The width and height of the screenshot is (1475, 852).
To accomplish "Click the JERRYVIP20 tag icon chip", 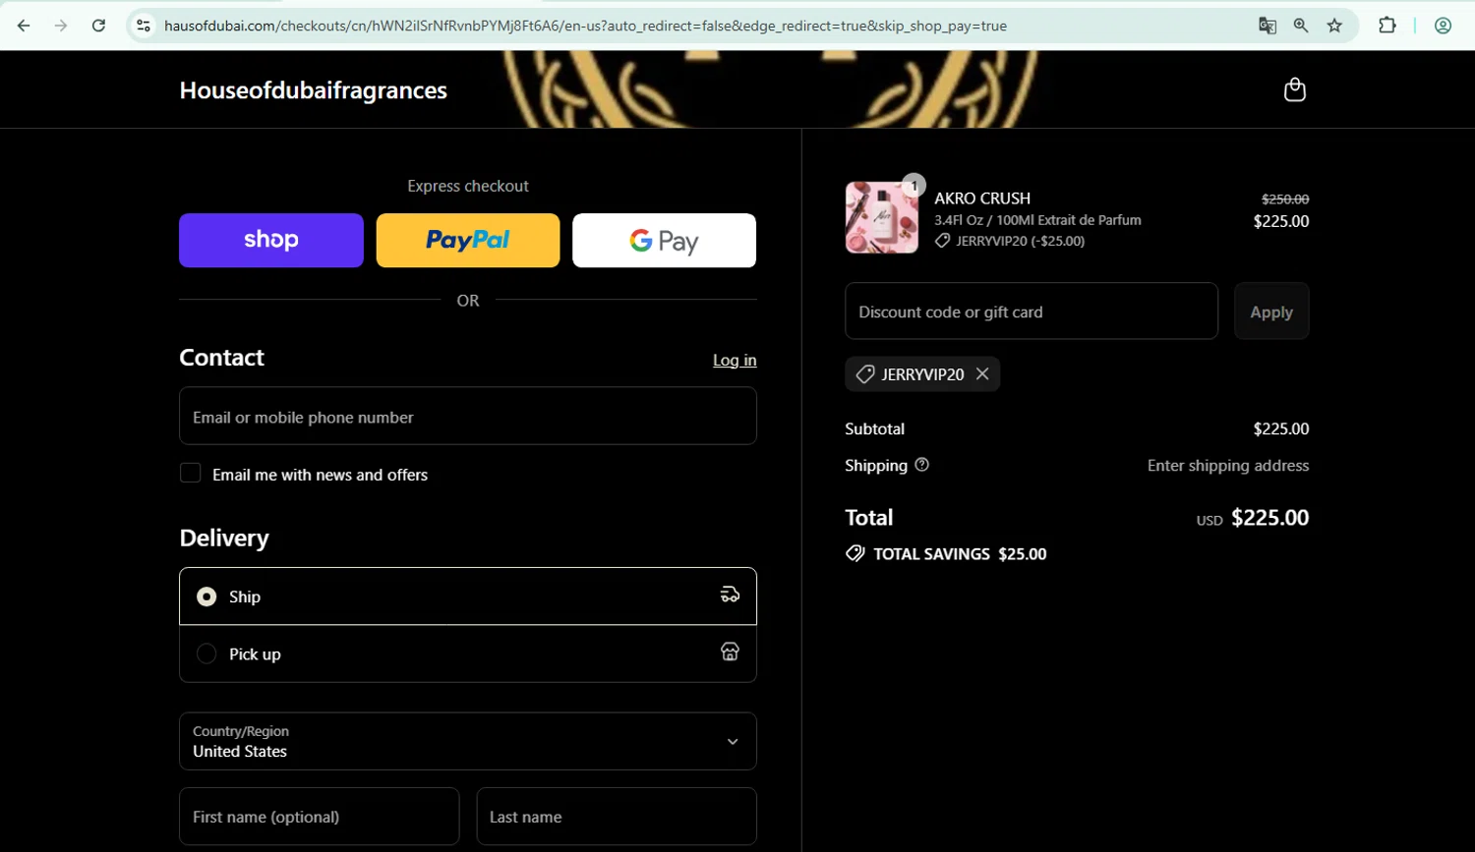I will tap(865, 374).
